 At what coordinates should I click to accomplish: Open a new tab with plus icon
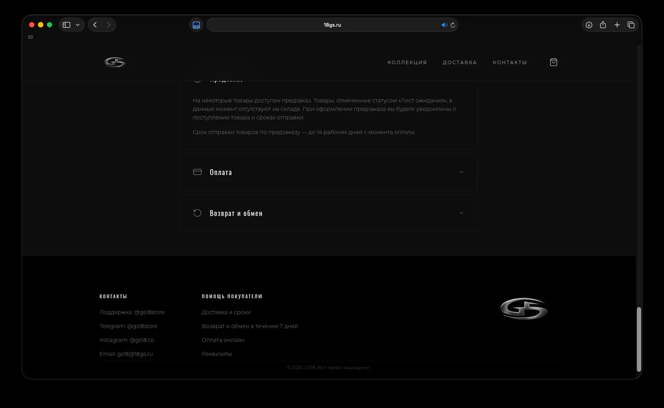pyautogui.click(x=617, y=25)
